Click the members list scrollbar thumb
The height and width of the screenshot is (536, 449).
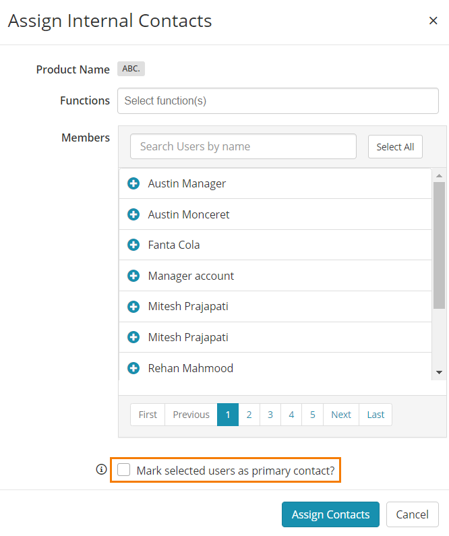[x=439, y=245]
